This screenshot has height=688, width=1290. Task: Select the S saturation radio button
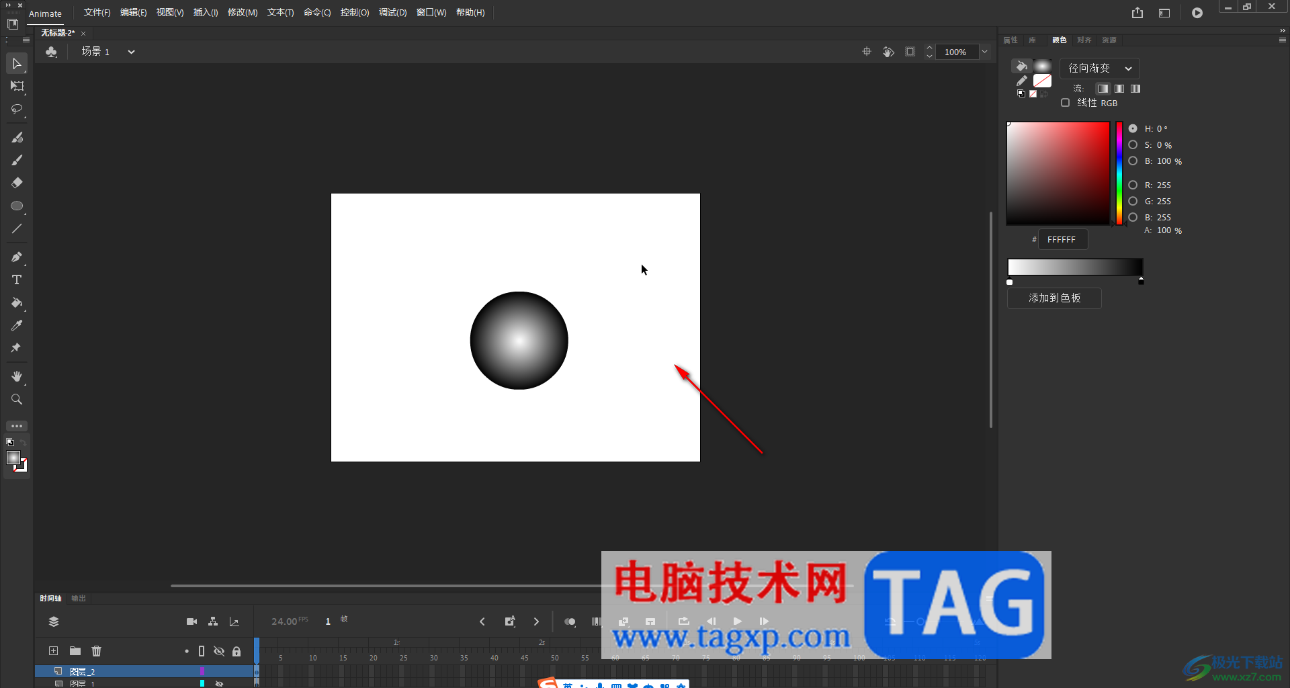1133,144
